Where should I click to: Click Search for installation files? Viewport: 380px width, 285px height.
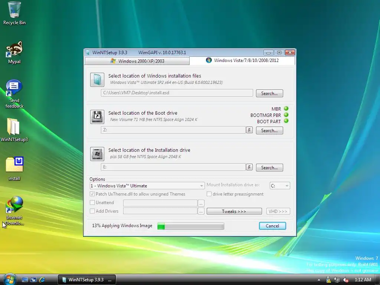(x=269, y=93)
